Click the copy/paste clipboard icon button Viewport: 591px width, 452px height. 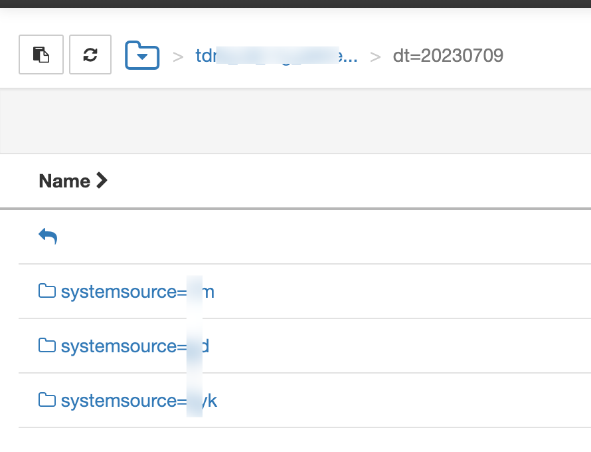pyautogui.click(x=41, y=55)
